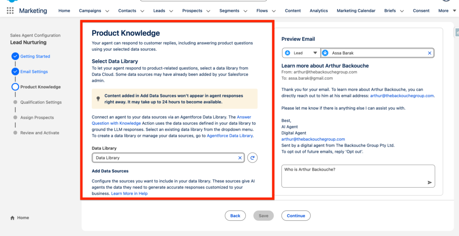459x236 pixels.
Task: Click the Back button
Action: tap(235, 215)
